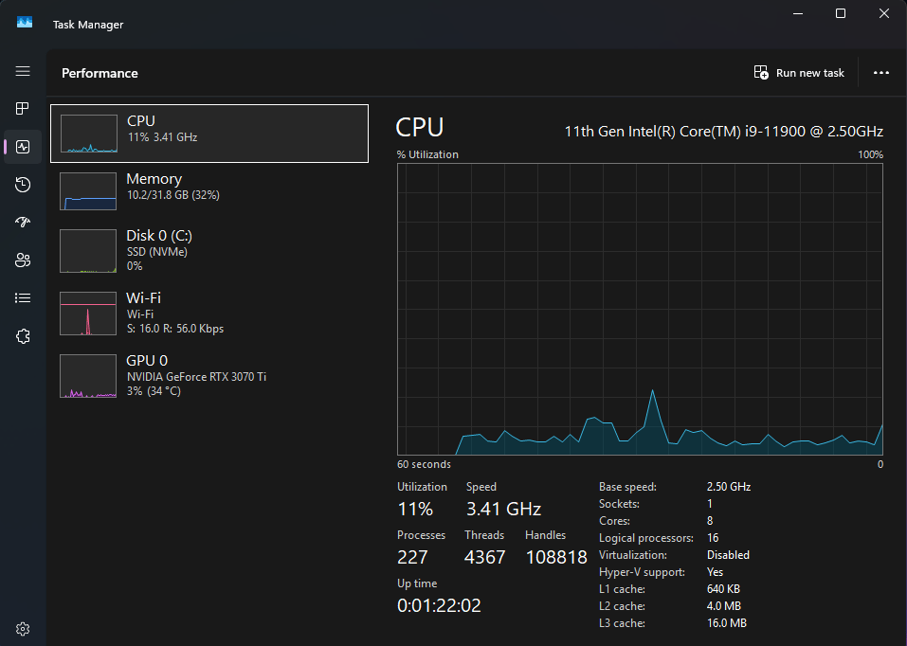Image resolution: width=907 pixels, height=646 pixels.
Task: Click the 227 processes value
Action: point(412,557)
